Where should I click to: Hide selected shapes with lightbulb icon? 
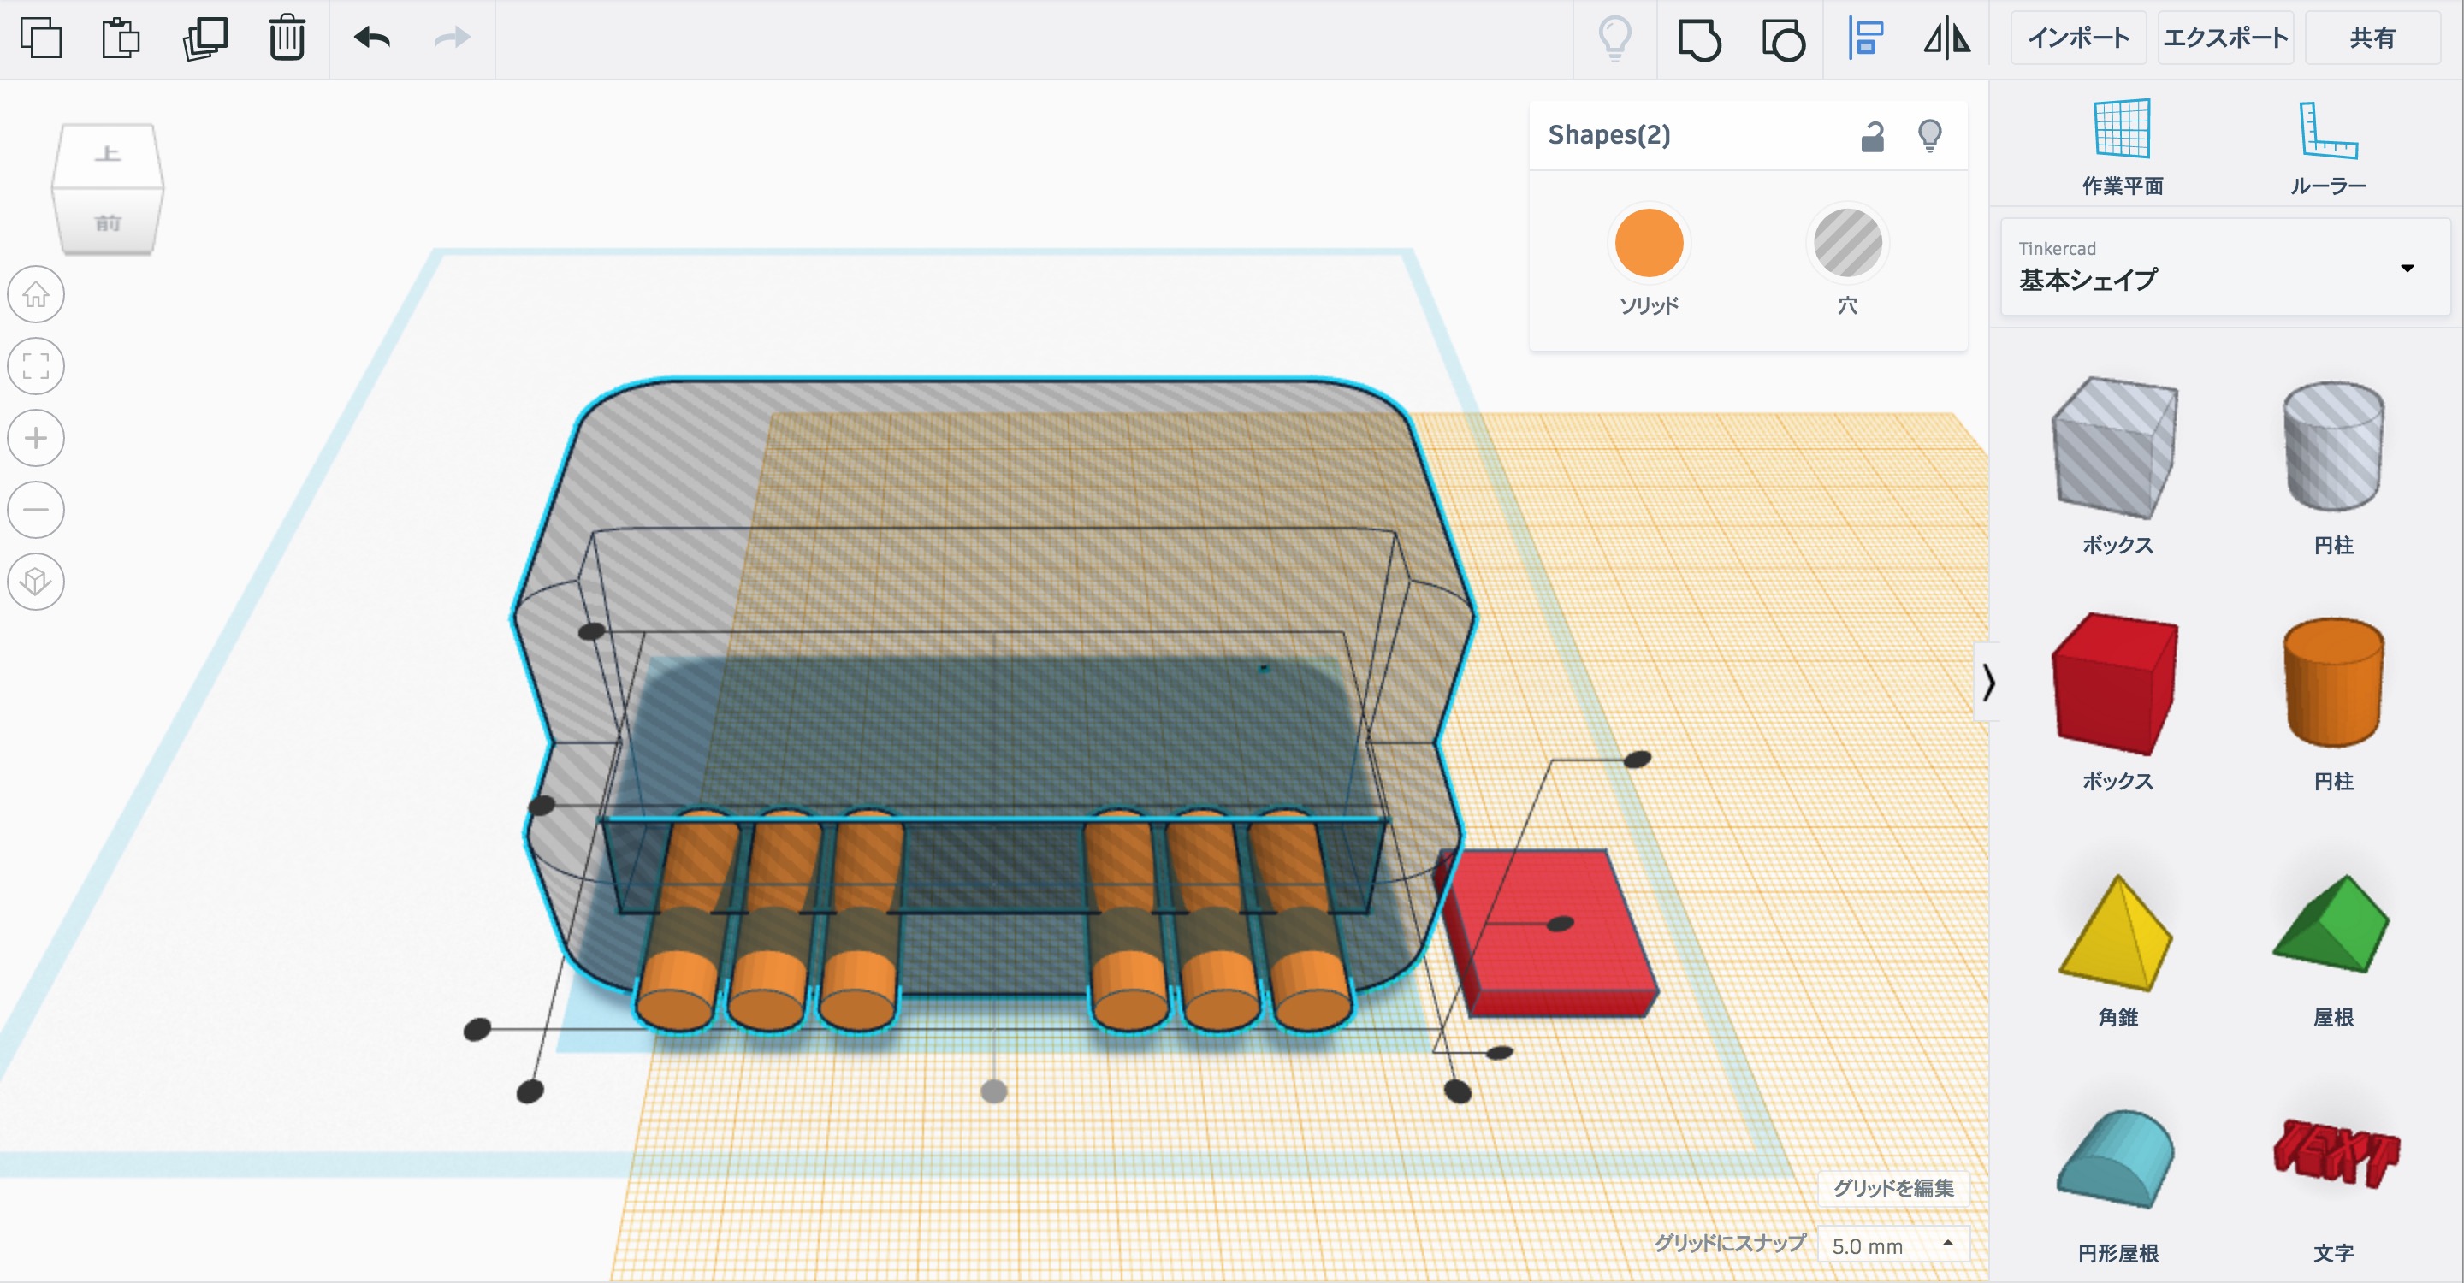(1929, 136)
